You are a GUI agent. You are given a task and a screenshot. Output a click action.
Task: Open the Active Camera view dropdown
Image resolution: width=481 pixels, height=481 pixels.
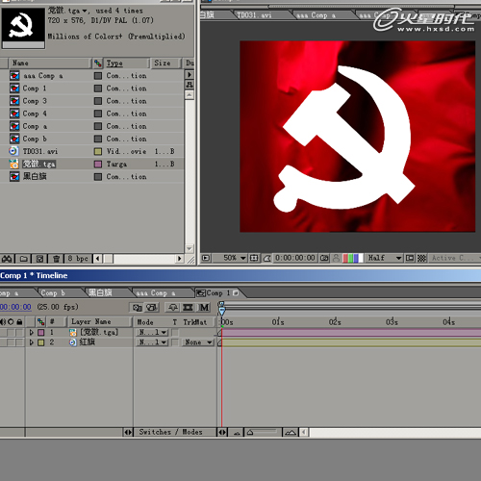pyautogui.click(x=455, y=258)
